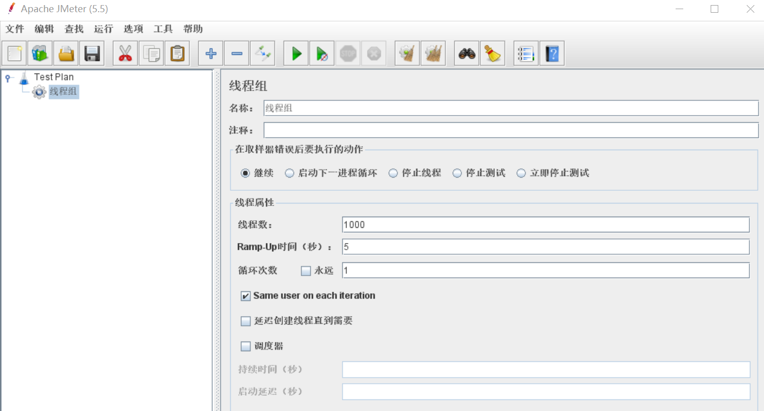Open the 选项 menu
The height and width of the screenshot is (411, 764).
click(134, 29)
